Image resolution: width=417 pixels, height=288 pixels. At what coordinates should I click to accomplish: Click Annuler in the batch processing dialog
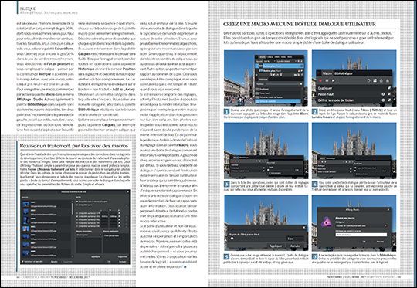[123, 262]
